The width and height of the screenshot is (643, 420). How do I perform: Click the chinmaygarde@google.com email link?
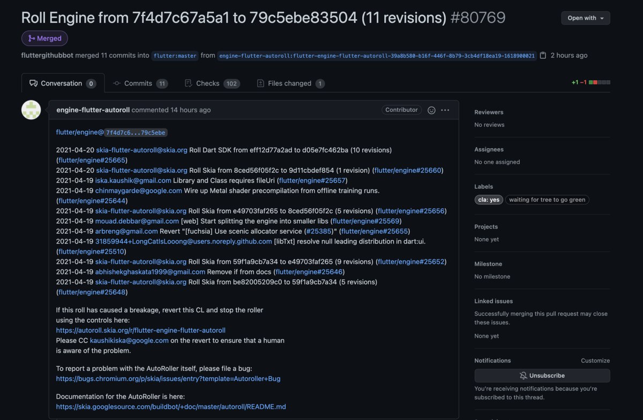point(139,190)
